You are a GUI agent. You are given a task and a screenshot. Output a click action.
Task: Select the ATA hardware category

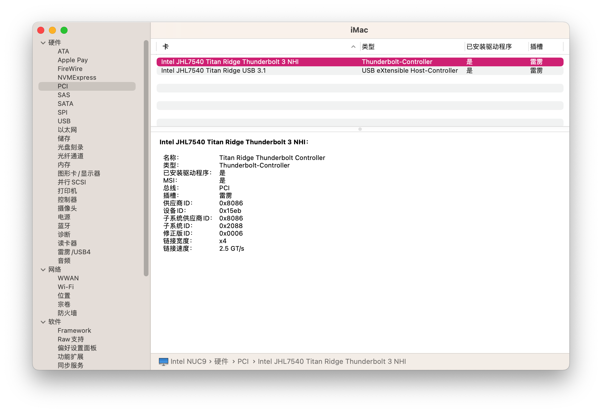point(62,51)
